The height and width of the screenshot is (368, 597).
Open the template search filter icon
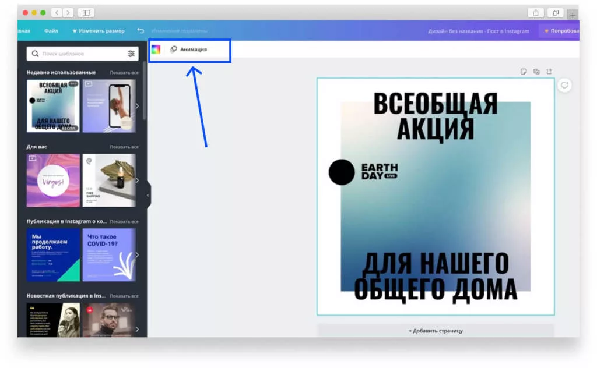coord(131,54)
